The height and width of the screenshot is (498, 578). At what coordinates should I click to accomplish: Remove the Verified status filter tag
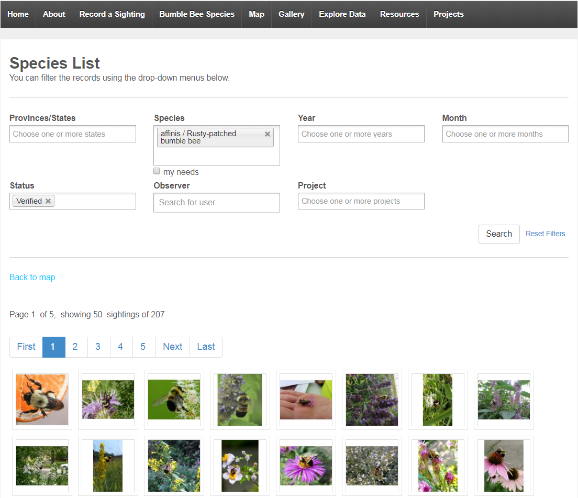[48, 201]
